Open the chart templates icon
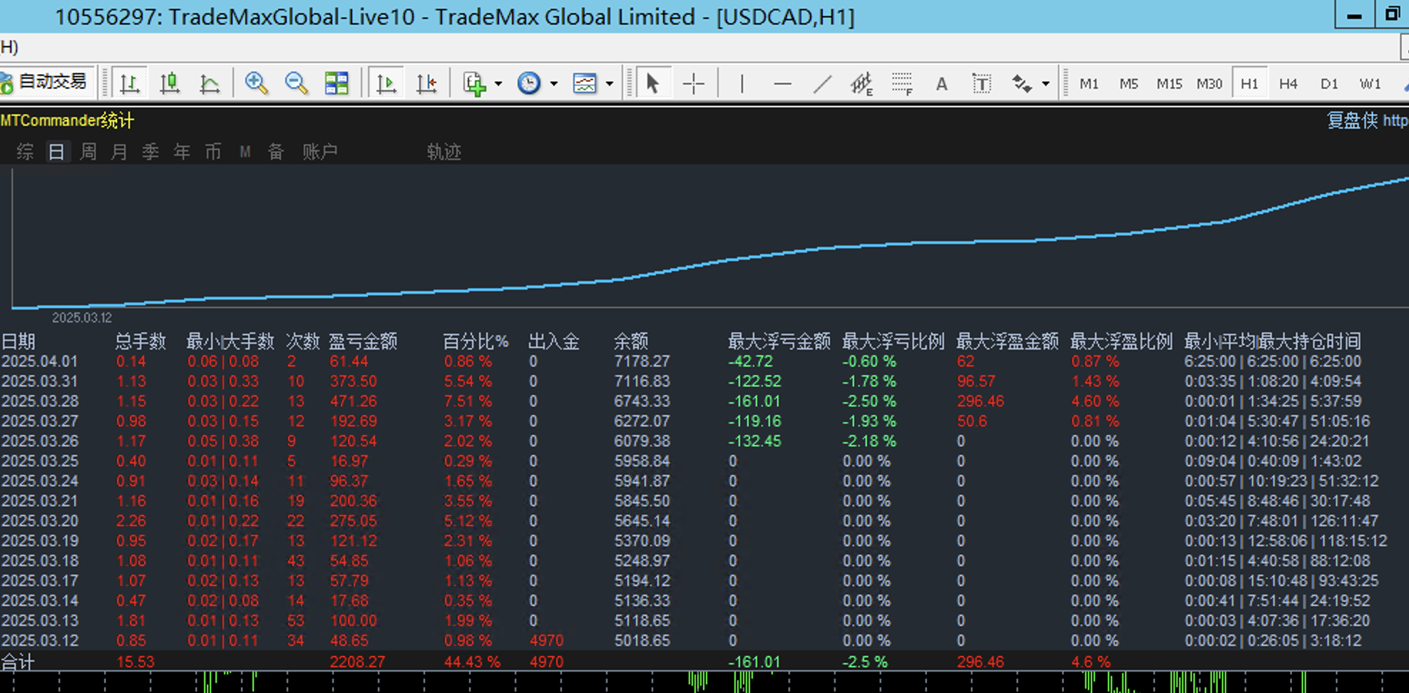This screenshot has height=693, width=1409. [x=585, y=83]
